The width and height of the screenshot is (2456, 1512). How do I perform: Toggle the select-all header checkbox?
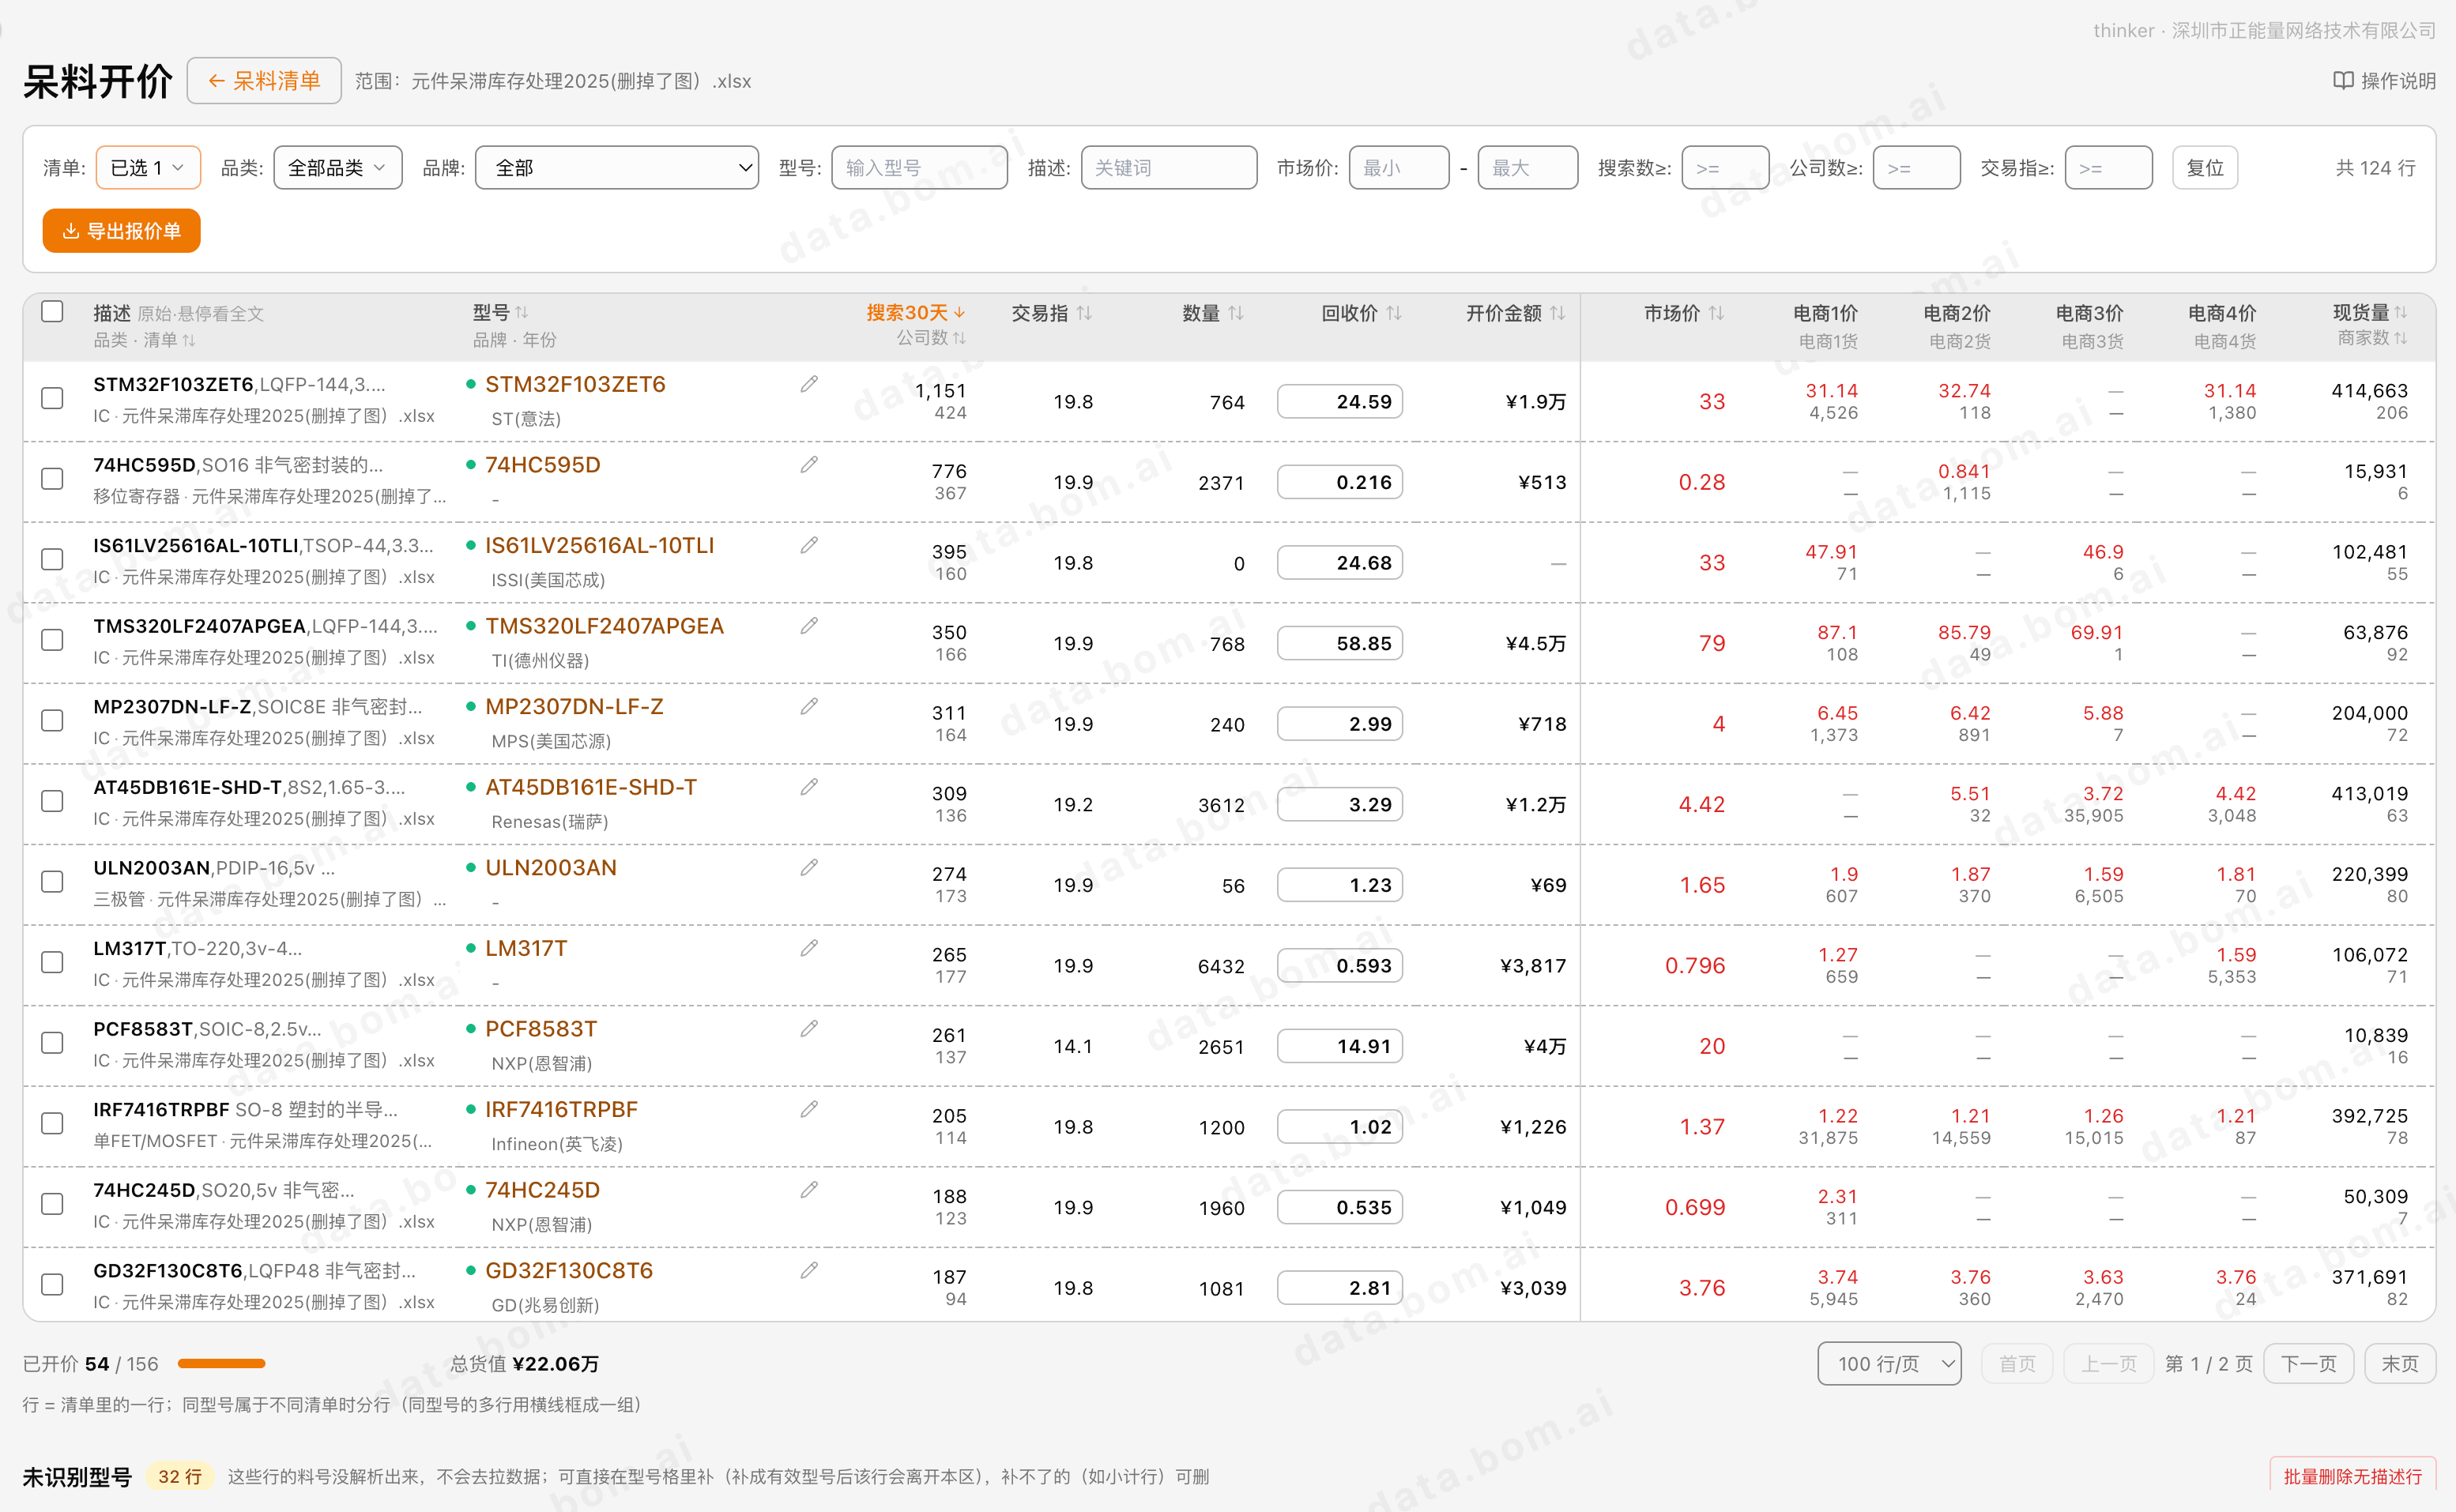pos(52,312)
